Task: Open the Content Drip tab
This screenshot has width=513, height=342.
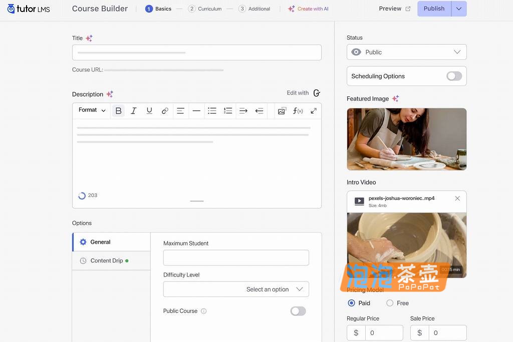Action: coord(107,260)
